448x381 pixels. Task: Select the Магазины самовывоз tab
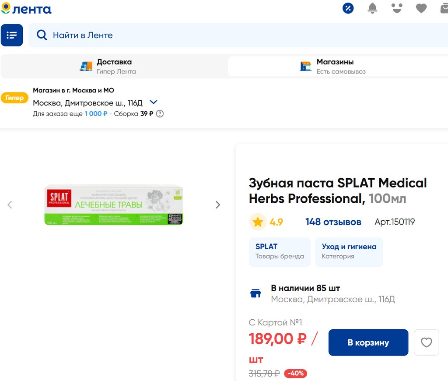coord(338,67)
